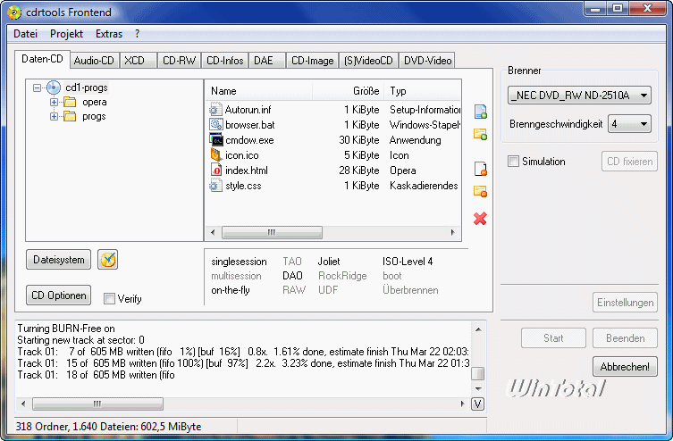Toggle the Joliet option
The width and height of the screenshot is (673, 441).
329,262
